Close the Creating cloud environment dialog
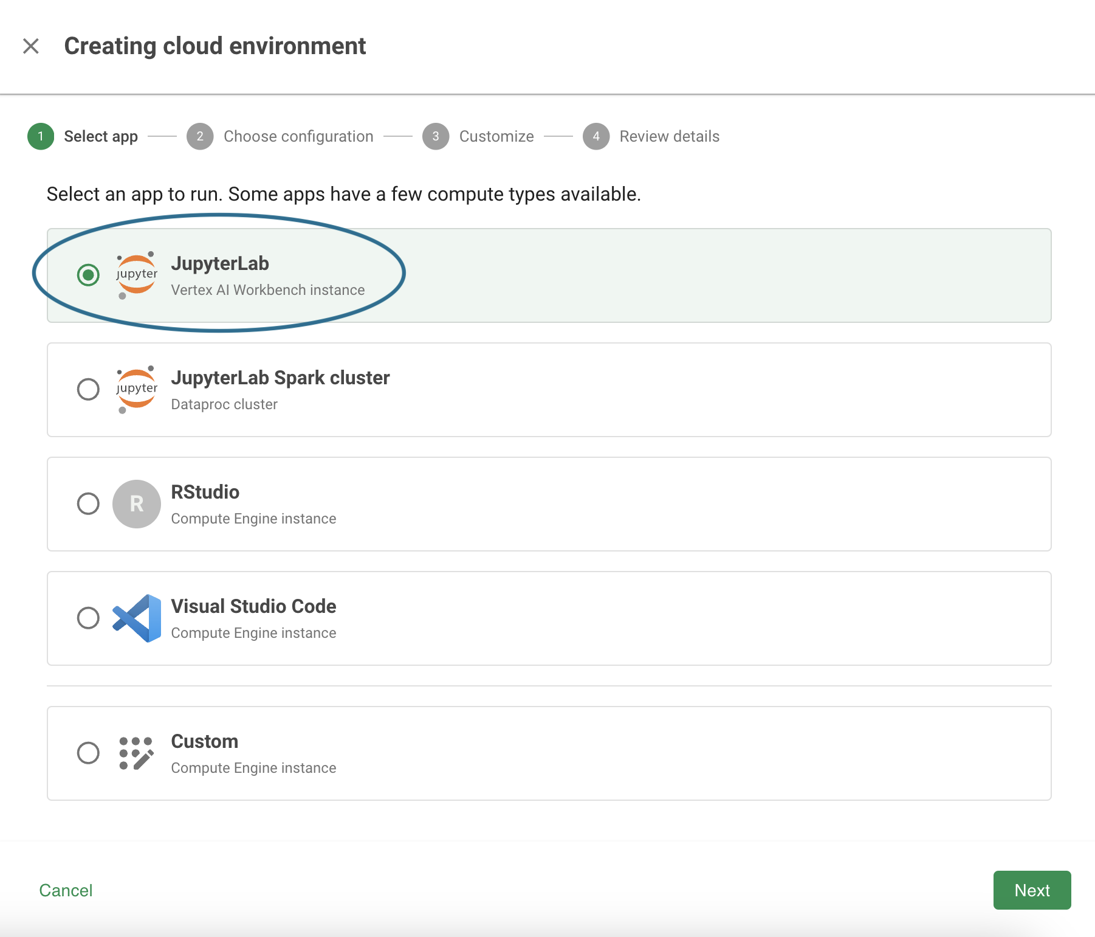Image resolution: width=1095 pixels, height=937 pixels. tap(31, 46)
